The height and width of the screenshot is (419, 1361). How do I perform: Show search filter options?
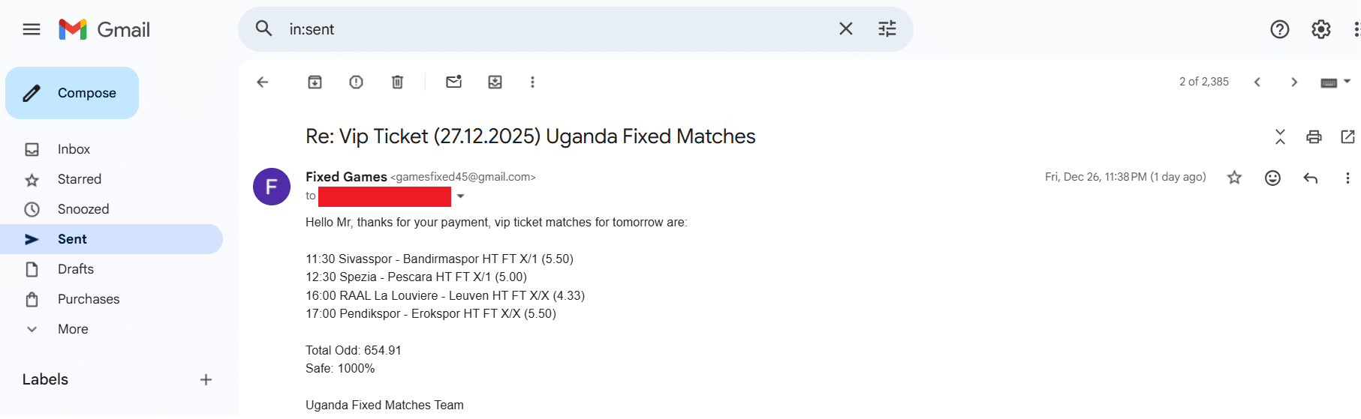tap(887, 29)
